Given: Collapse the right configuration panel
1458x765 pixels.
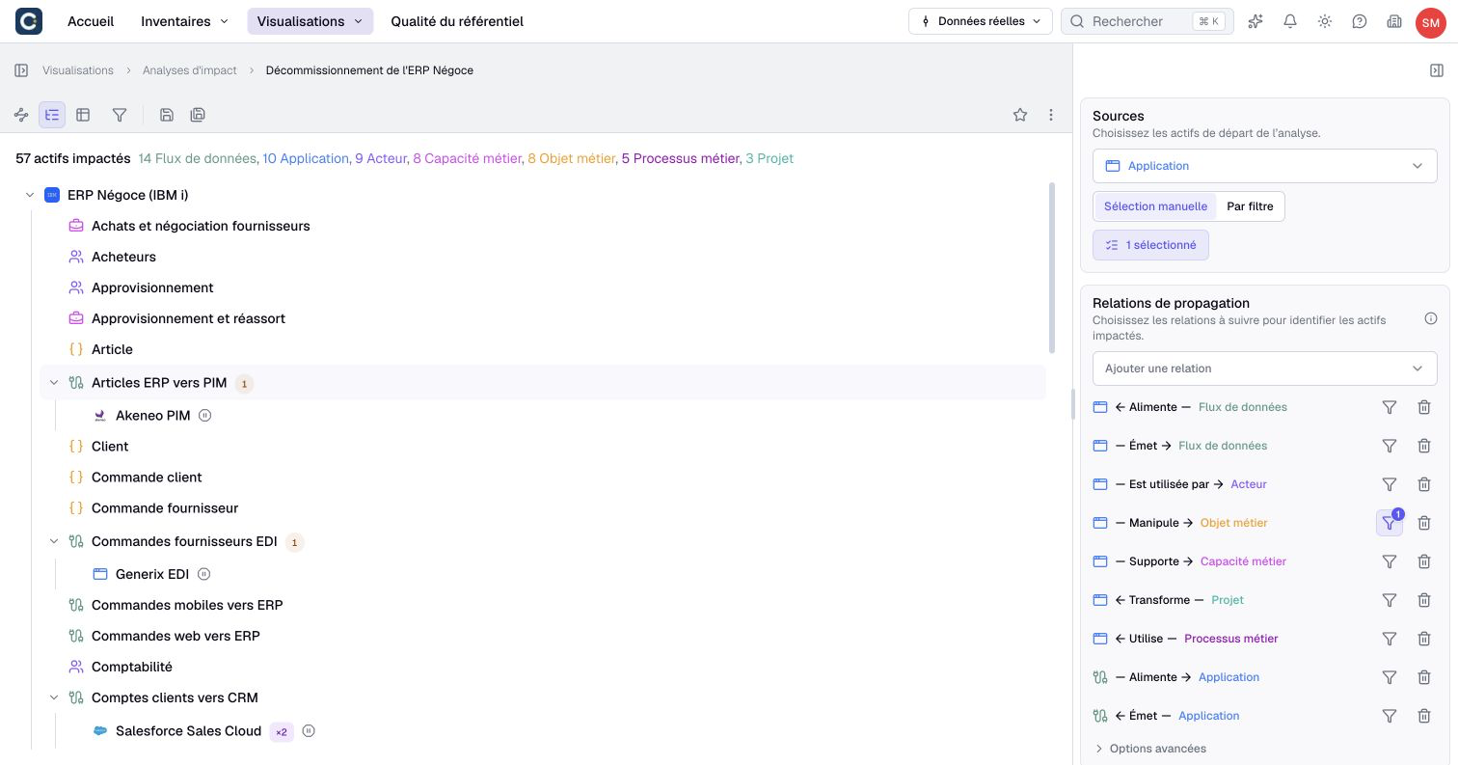Looking at the screenshot, I should coord(1437,70).
